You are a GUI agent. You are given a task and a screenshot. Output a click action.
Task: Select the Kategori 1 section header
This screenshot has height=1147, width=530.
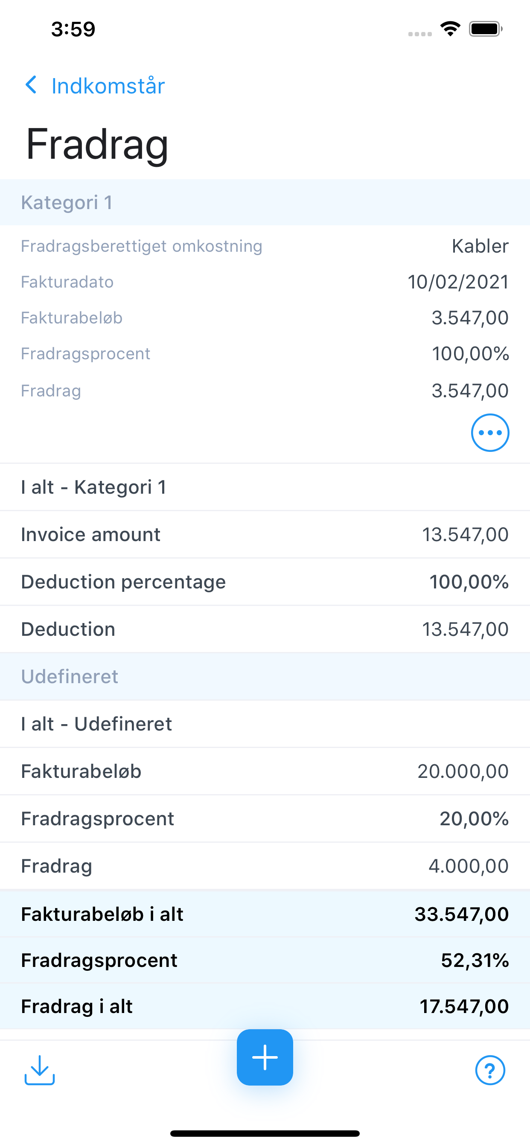[x=265, y=203]
